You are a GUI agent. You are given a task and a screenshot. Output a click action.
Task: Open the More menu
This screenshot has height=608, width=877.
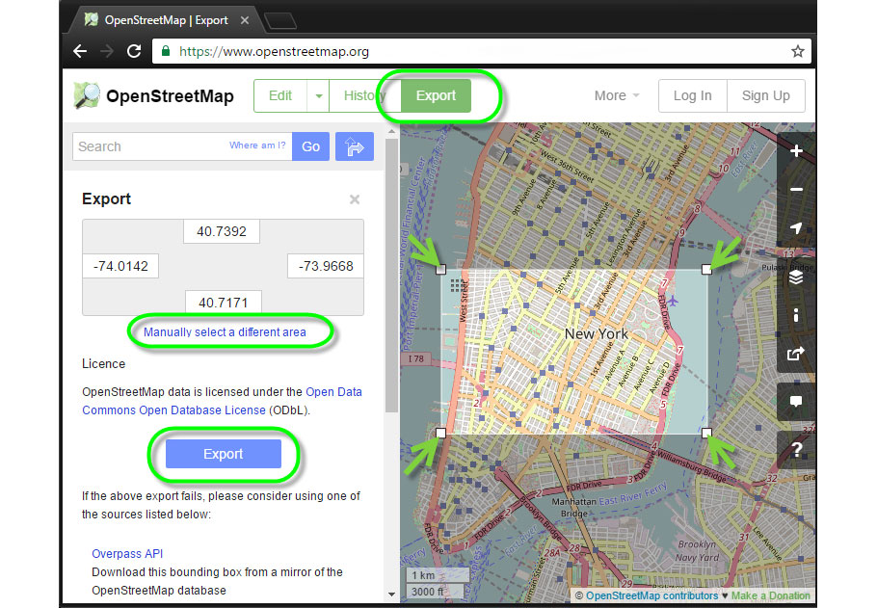(x=617, y=95)
